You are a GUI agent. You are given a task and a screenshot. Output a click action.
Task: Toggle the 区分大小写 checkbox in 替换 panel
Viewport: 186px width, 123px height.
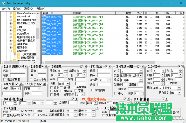[31, 79]
